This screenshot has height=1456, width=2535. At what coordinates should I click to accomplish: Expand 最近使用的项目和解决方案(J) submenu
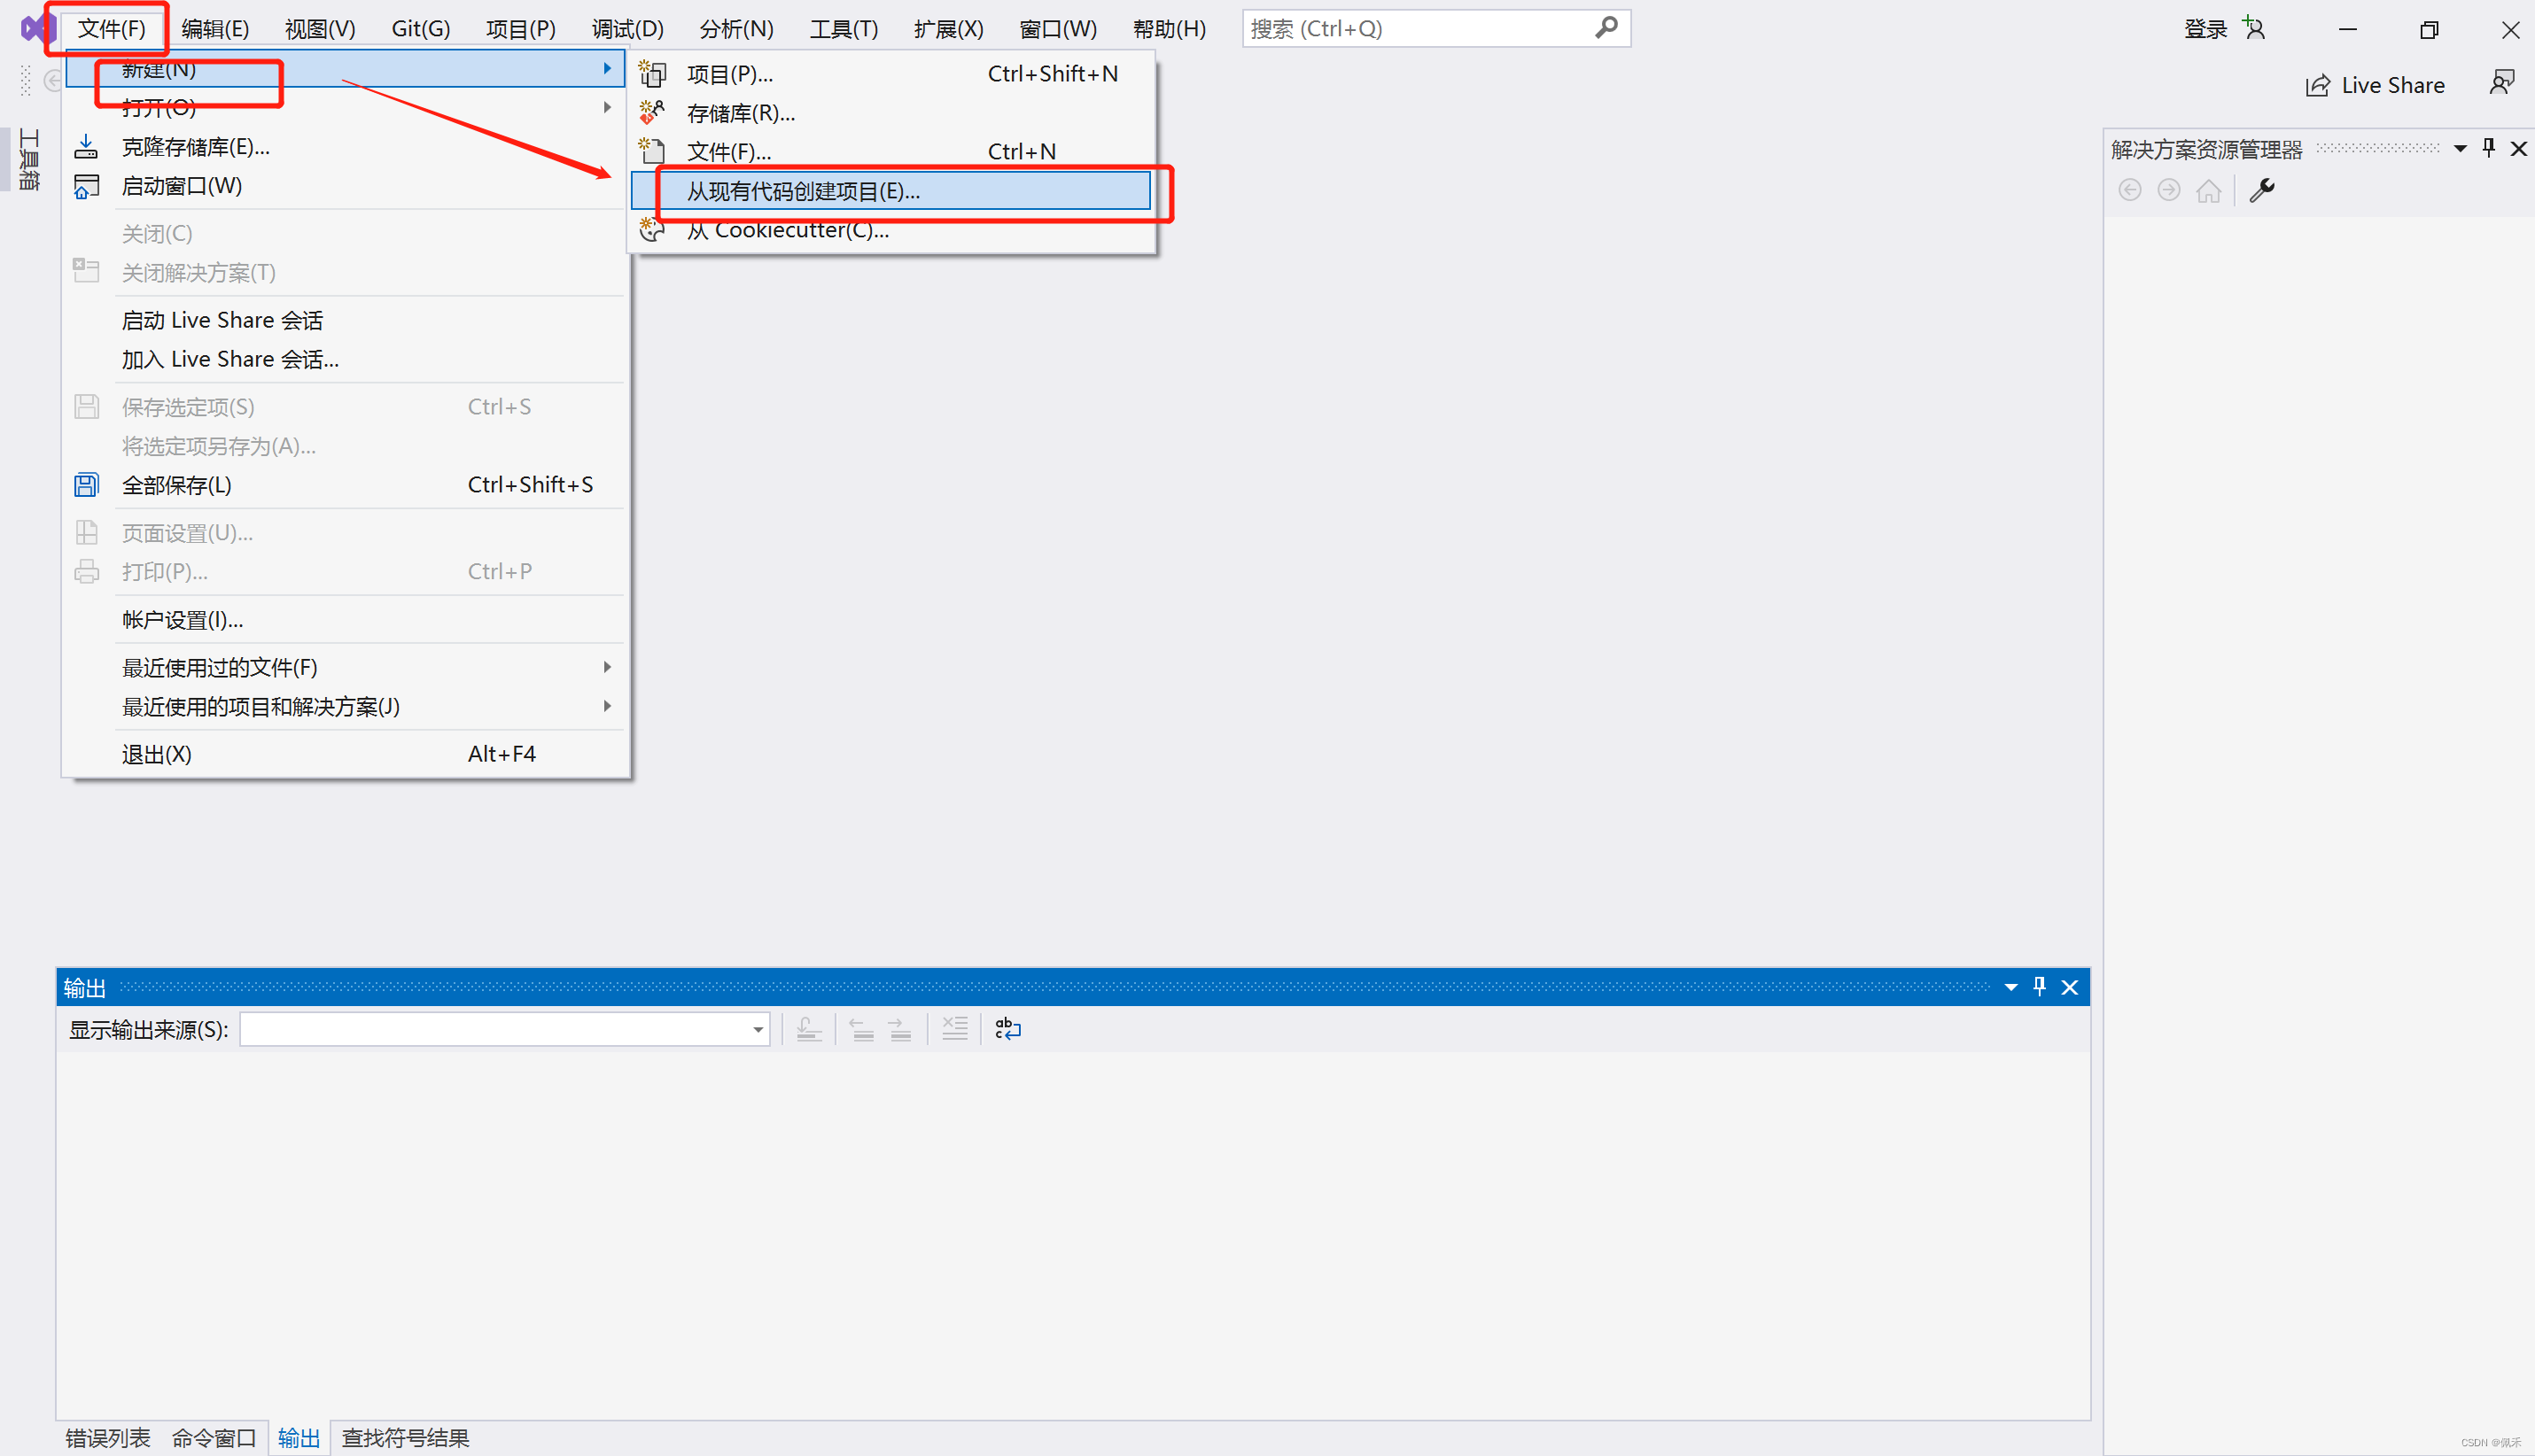[346, 706]
